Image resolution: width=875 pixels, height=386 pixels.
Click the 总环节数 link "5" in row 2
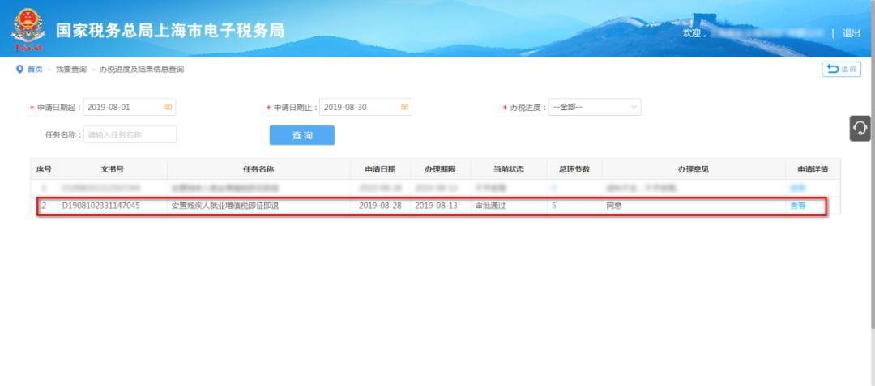(554, 206)
